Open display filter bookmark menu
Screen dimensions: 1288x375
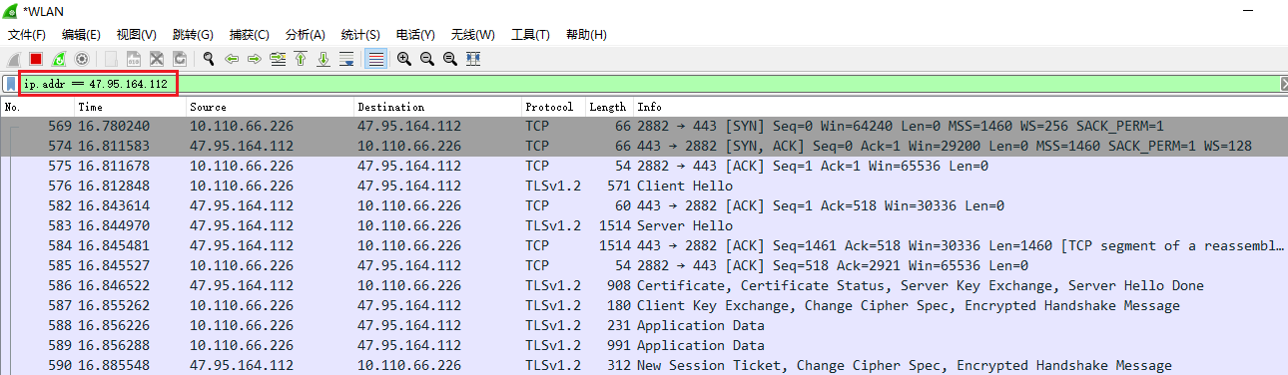(10, 84)
